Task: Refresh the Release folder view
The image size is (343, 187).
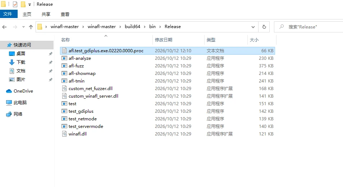Action: 264,27
